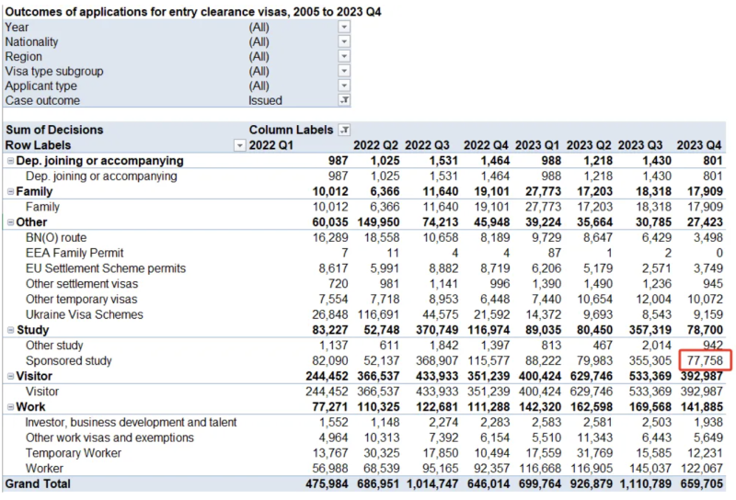Select the Other work visas and exemptions label
Image resolution: width=736 pixels, height=500 pixels.
click(x=109, y=438)
